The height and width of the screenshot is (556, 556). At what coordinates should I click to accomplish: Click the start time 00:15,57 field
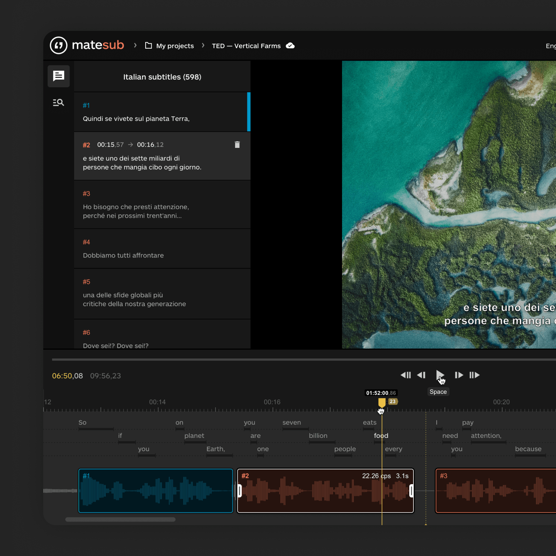coord(110,145)
